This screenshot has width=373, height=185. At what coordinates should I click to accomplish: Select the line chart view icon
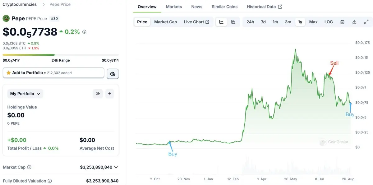click(x=221, y=22)
